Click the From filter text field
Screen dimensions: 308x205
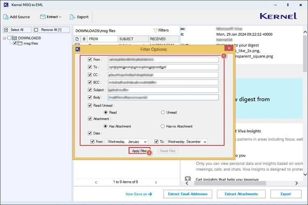(163, 60)
